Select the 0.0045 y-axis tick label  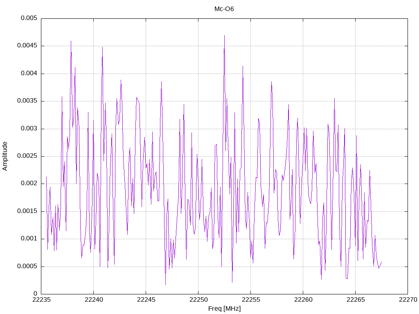coord(27,46)
